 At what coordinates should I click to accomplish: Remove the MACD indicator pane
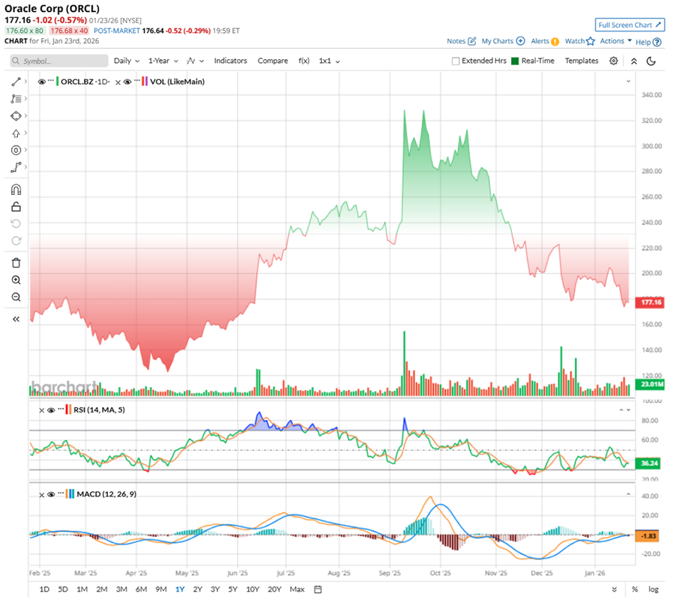coord(42,495)
